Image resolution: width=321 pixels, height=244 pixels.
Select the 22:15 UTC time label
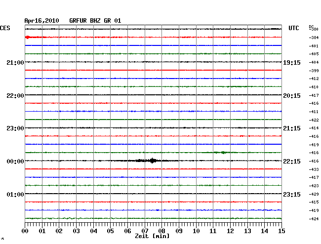[292, 162]
